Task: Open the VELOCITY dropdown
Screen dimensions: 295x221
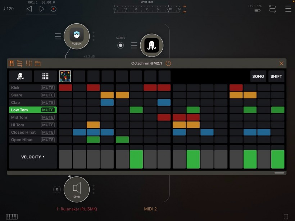Action: (33, 157)
